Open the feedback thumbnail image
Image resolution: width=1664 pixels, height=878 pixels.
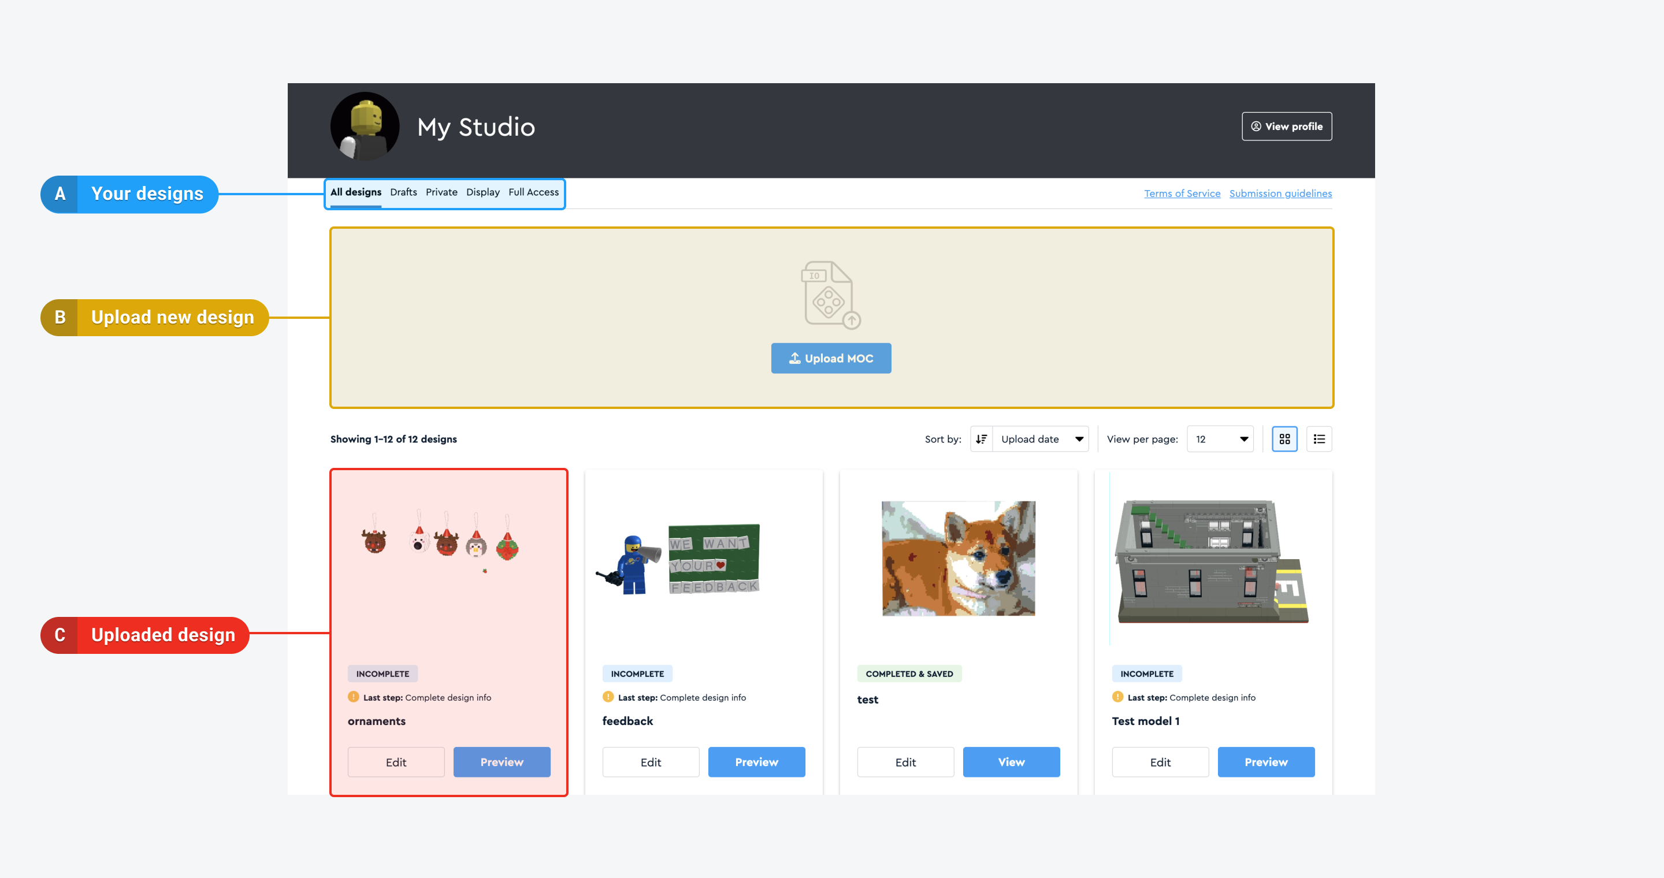(678, 559)
